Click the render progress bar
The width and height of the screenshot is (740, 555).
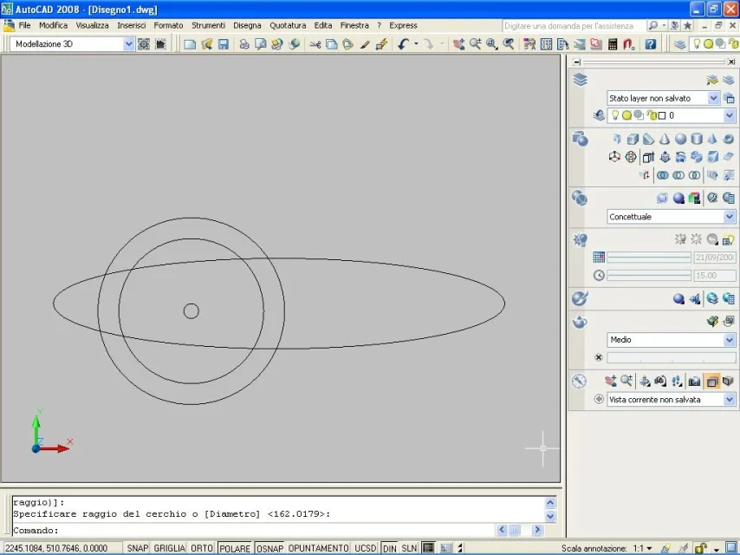[x=671, y=357]
